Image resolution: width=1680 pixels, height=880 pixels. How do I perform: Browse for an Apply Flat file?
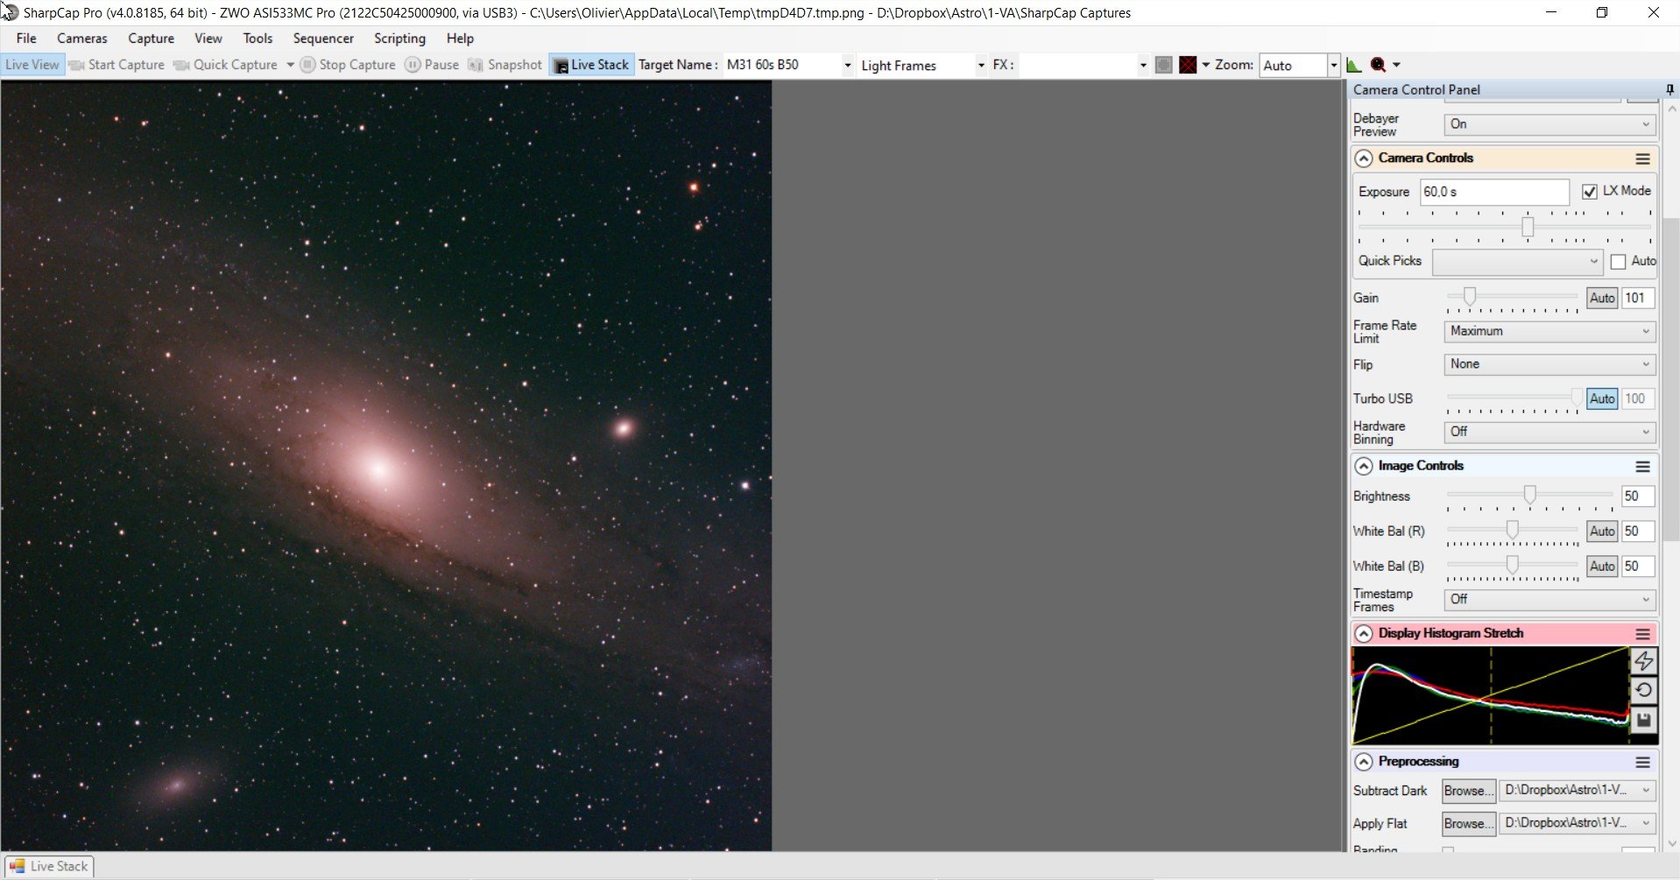click(1469, 823)
